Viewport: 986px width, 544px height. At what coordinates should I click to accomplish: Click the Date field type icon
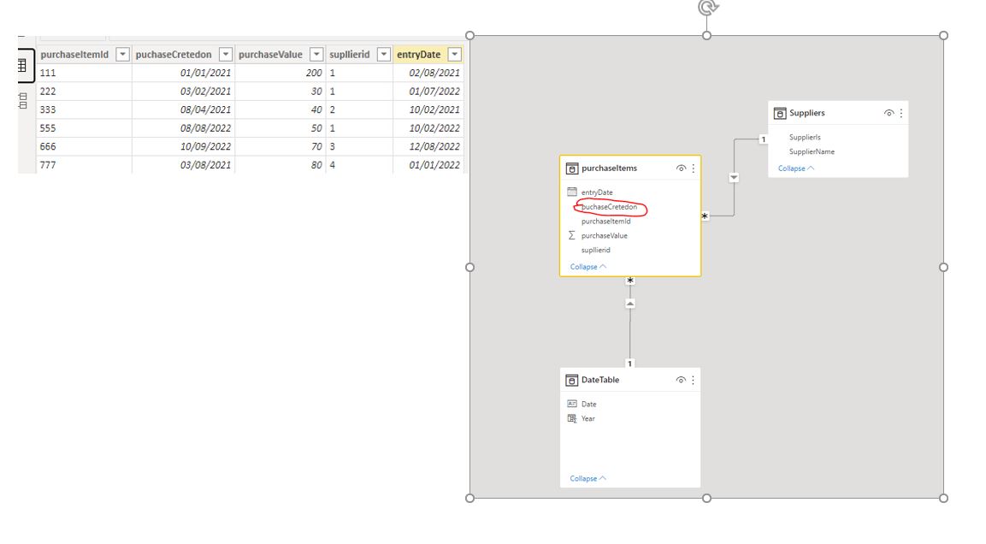[x=571, y=404]
